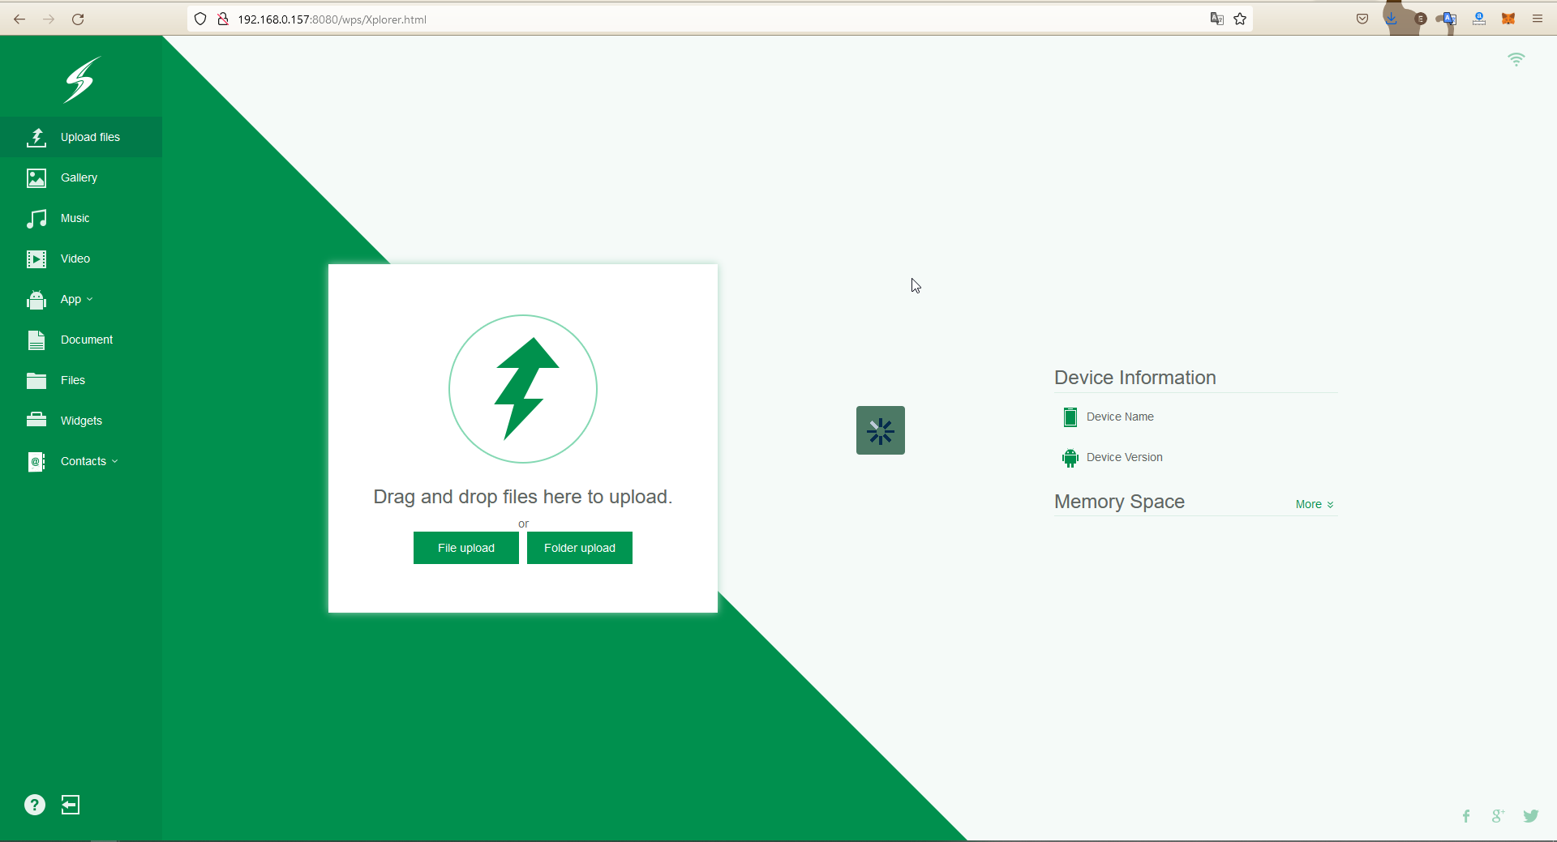Click the Folder upload button

[580, 548]
